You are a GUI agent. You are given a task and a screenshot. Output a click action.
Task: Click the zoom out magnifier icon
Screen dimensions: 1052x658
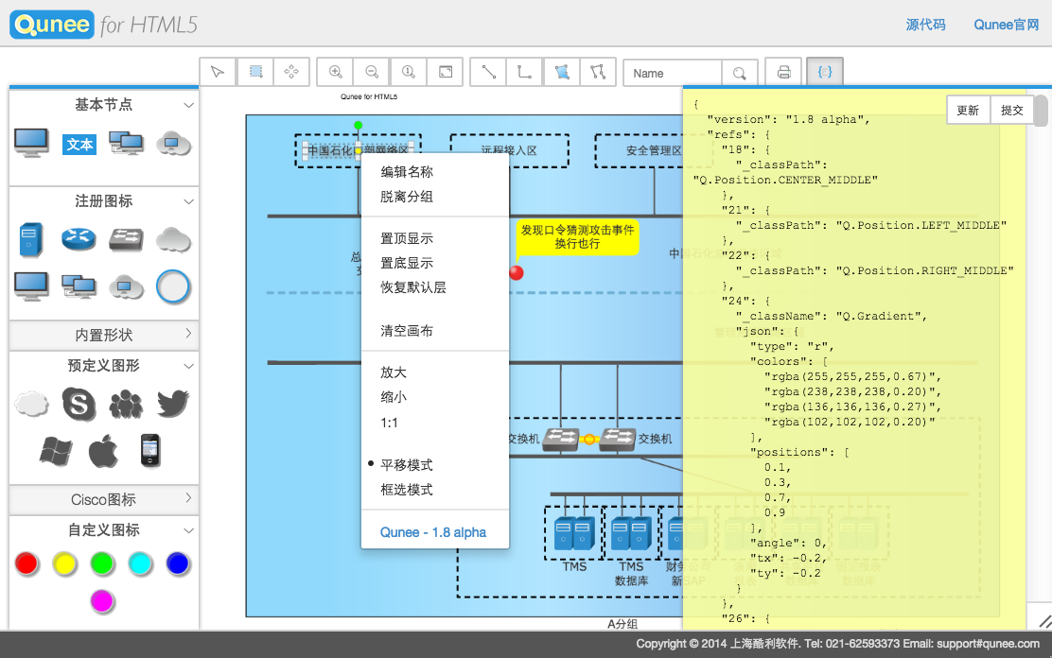[x=372, y=72]
